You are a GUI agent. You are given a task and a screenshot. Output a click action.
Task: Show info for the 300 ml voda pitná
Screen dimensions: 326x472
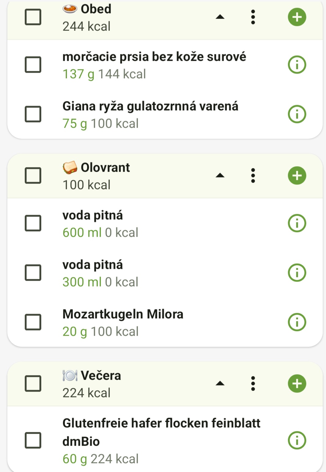[x=297, y=273]
